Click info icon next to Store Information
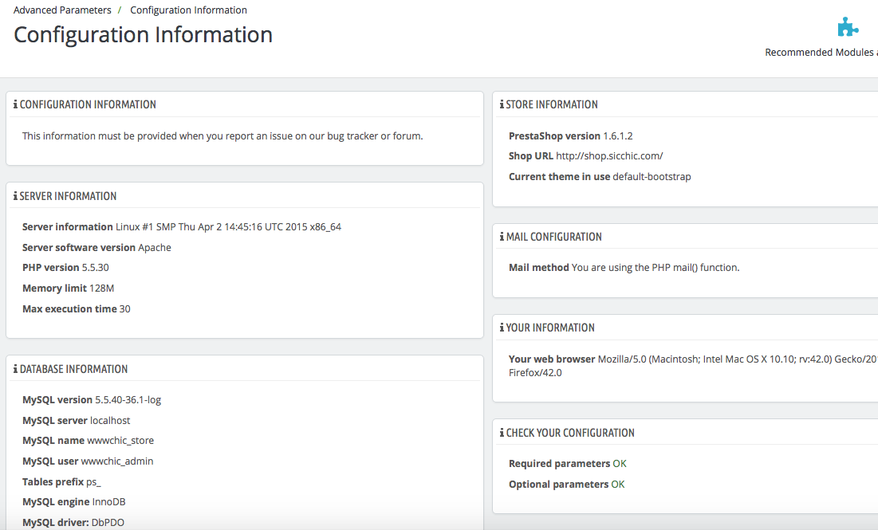This screenshot has width=878, height=530. (502, 104)
